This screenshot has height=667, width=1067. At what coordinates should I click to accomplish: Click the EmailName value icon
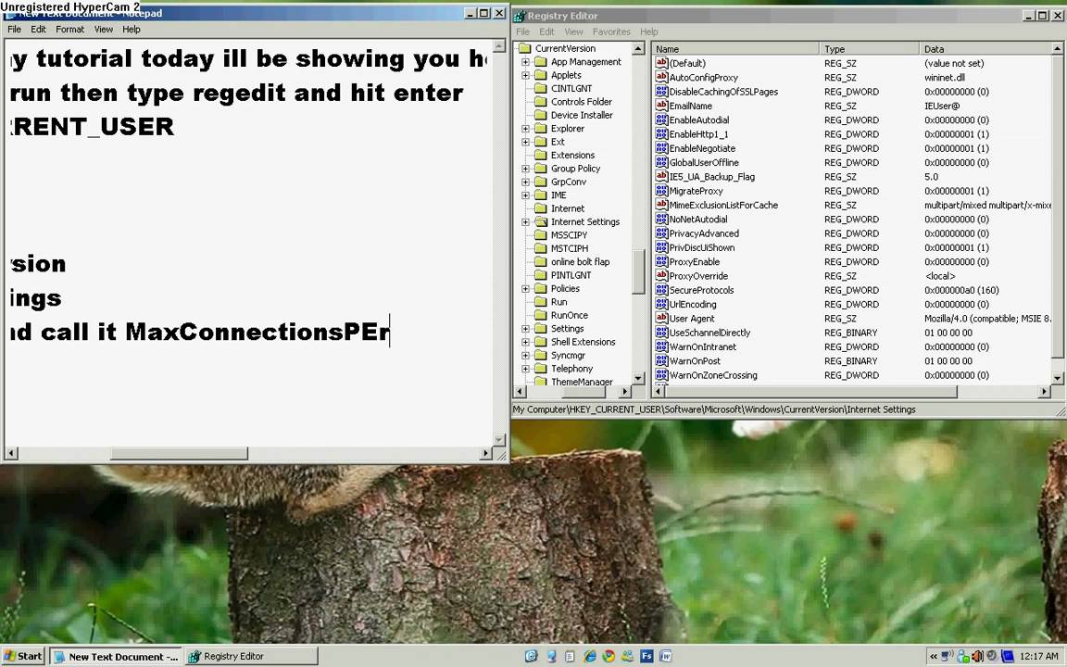click(661, 106)
